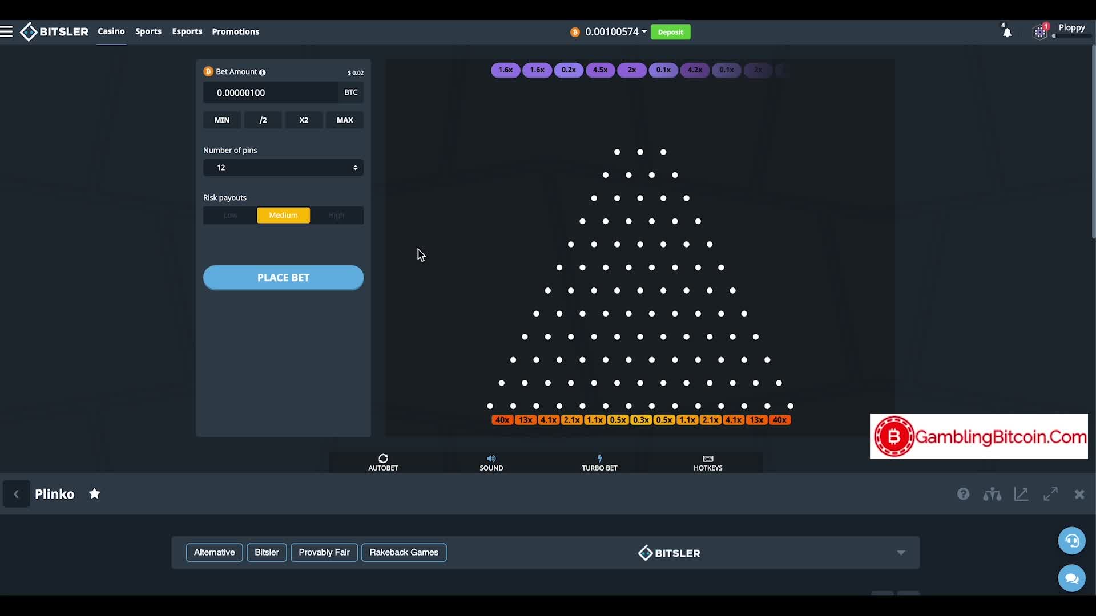Click the green Deposit button
The width and height of the screenshot is (1096, 616).
tap(670, 32)
